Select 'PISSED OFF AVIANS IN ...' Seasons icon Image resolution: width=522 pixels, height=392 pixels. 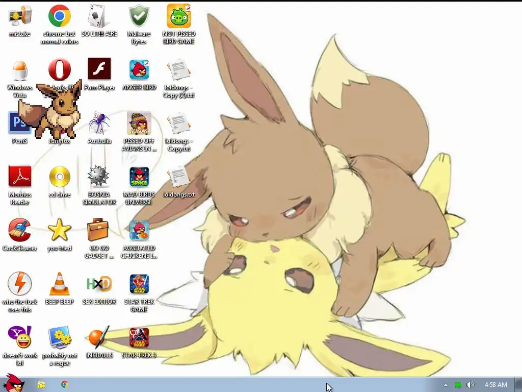pyautogui.click(x=139, y=123)
